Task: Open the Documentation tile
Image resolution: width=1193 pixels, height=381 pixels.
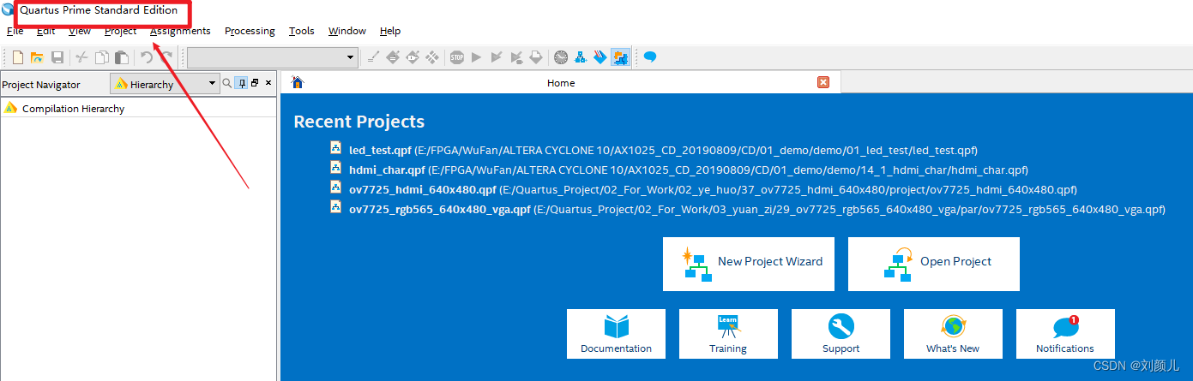Action: 616,334
